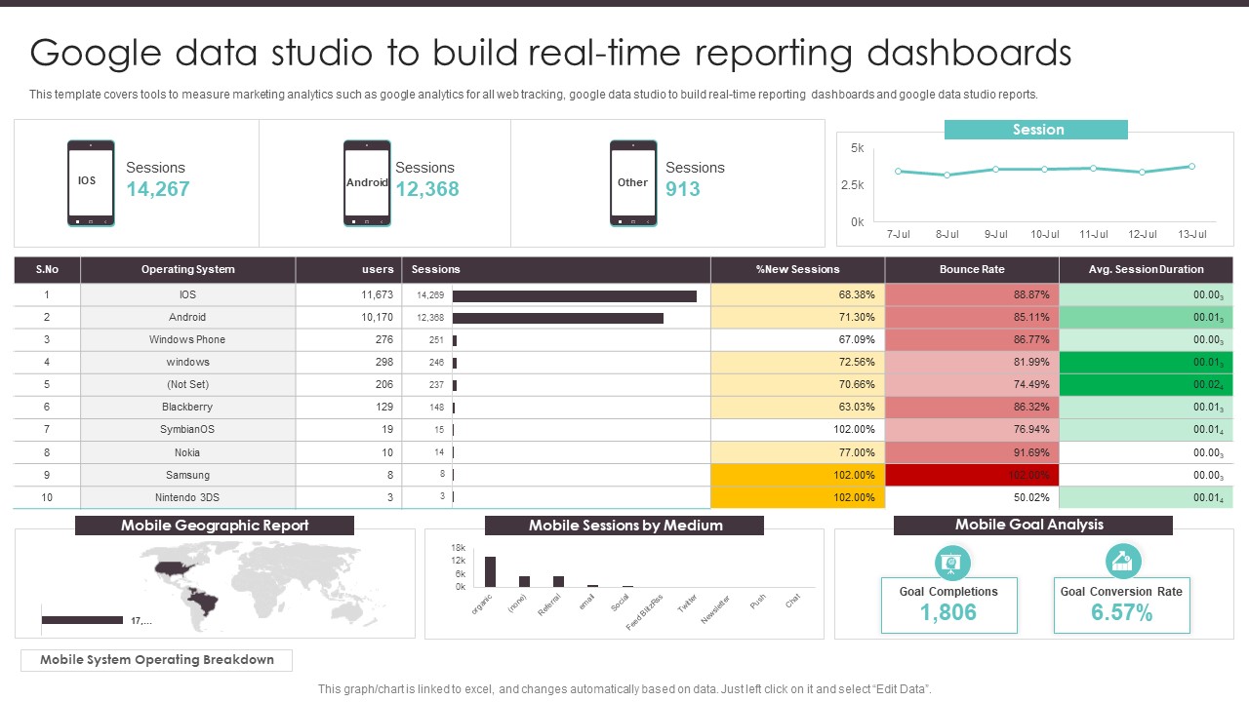Click the (Not Set) row name
The width and height of the screenshot is (1249, 702).
pyautogui.click(x=187, y=384)
